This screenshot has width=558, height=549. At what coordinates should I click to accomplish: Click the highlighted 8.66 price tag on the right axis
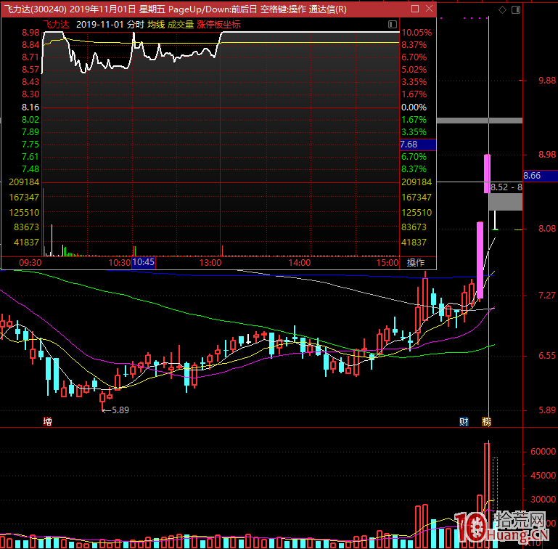click(540, 175)
